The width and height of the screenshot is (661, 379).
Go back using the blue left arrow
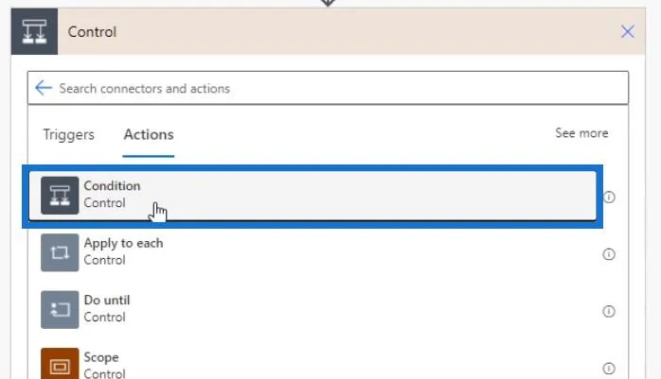coord(44,88)
